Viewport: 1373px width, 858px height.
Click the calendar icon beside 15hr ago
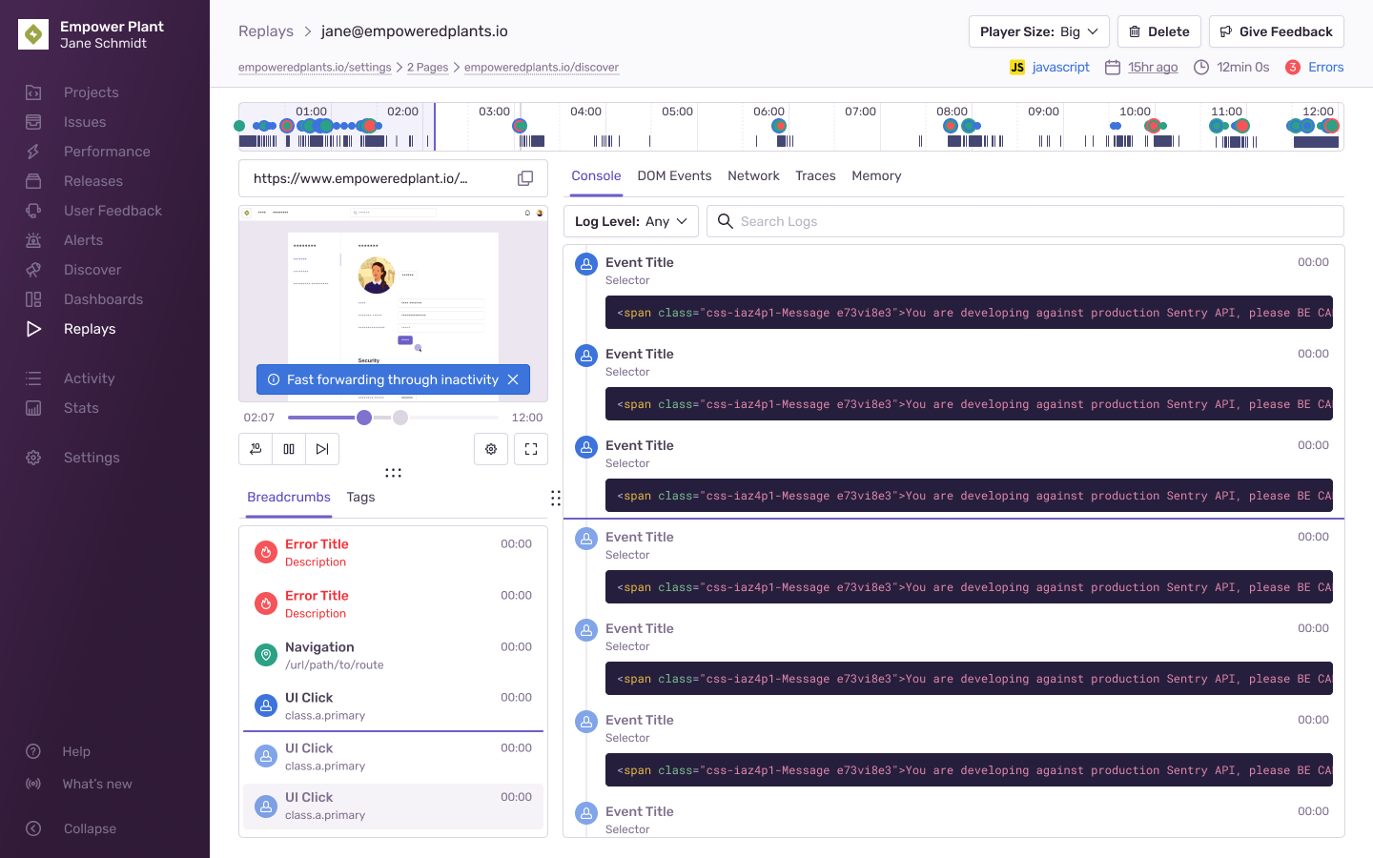tap(1113, 67)
